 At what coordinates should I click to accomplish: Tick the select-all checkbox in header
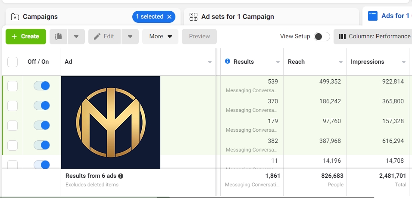pos(12,62)
